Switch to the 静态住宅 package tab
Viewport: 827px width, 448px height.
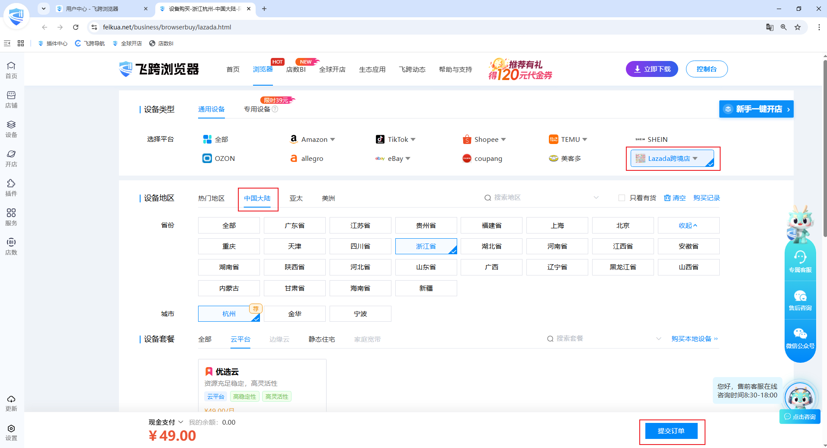point(322,339)
